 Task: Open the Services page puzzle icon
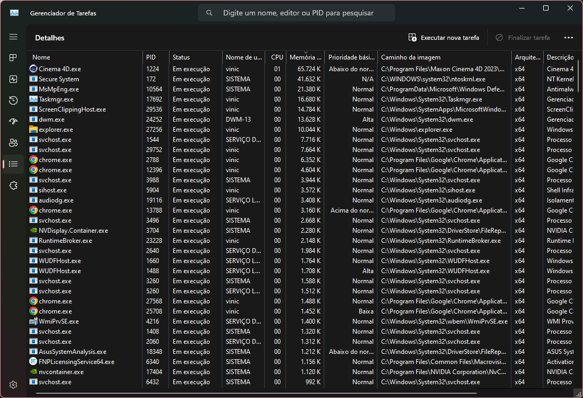[13, 185]
